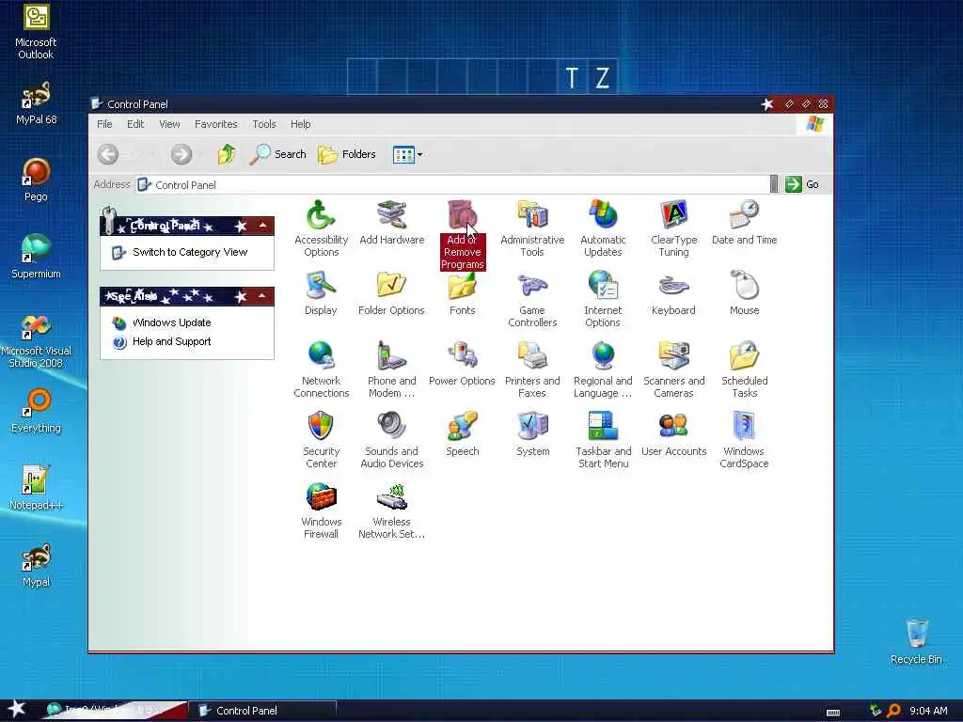Select Supermium desktop shortcut
This screenshot has height=722, width=963.
(x=36, y=257)
